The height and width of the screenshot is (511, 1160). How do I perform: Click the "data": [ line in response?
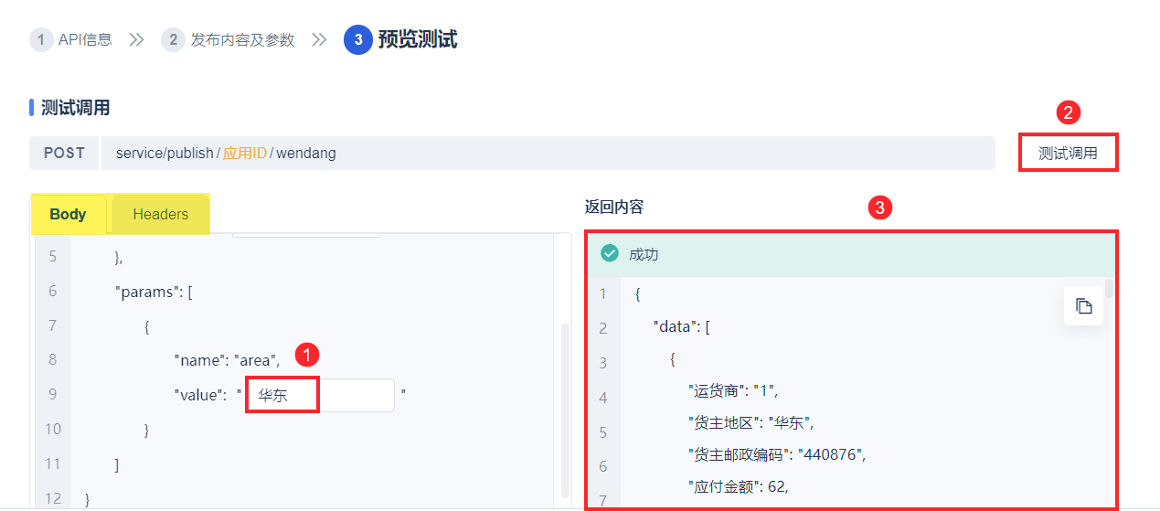(681, 327)
